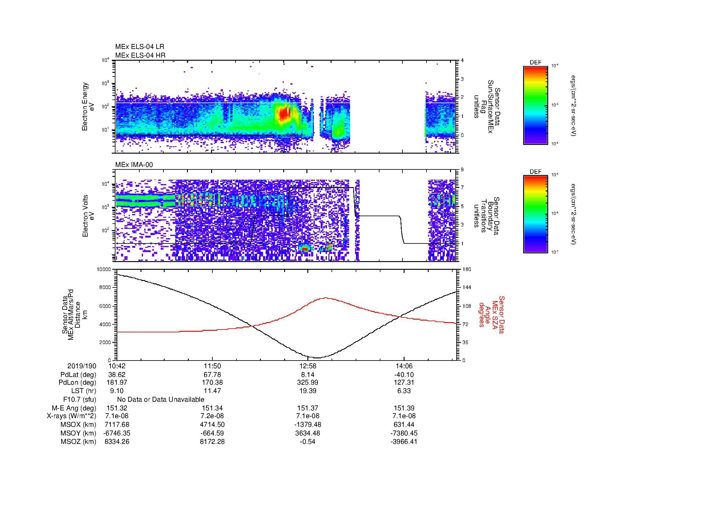Click the '11:50' time tick label
The height and width of the screenshot is (512, 724).
pos(213,366)
